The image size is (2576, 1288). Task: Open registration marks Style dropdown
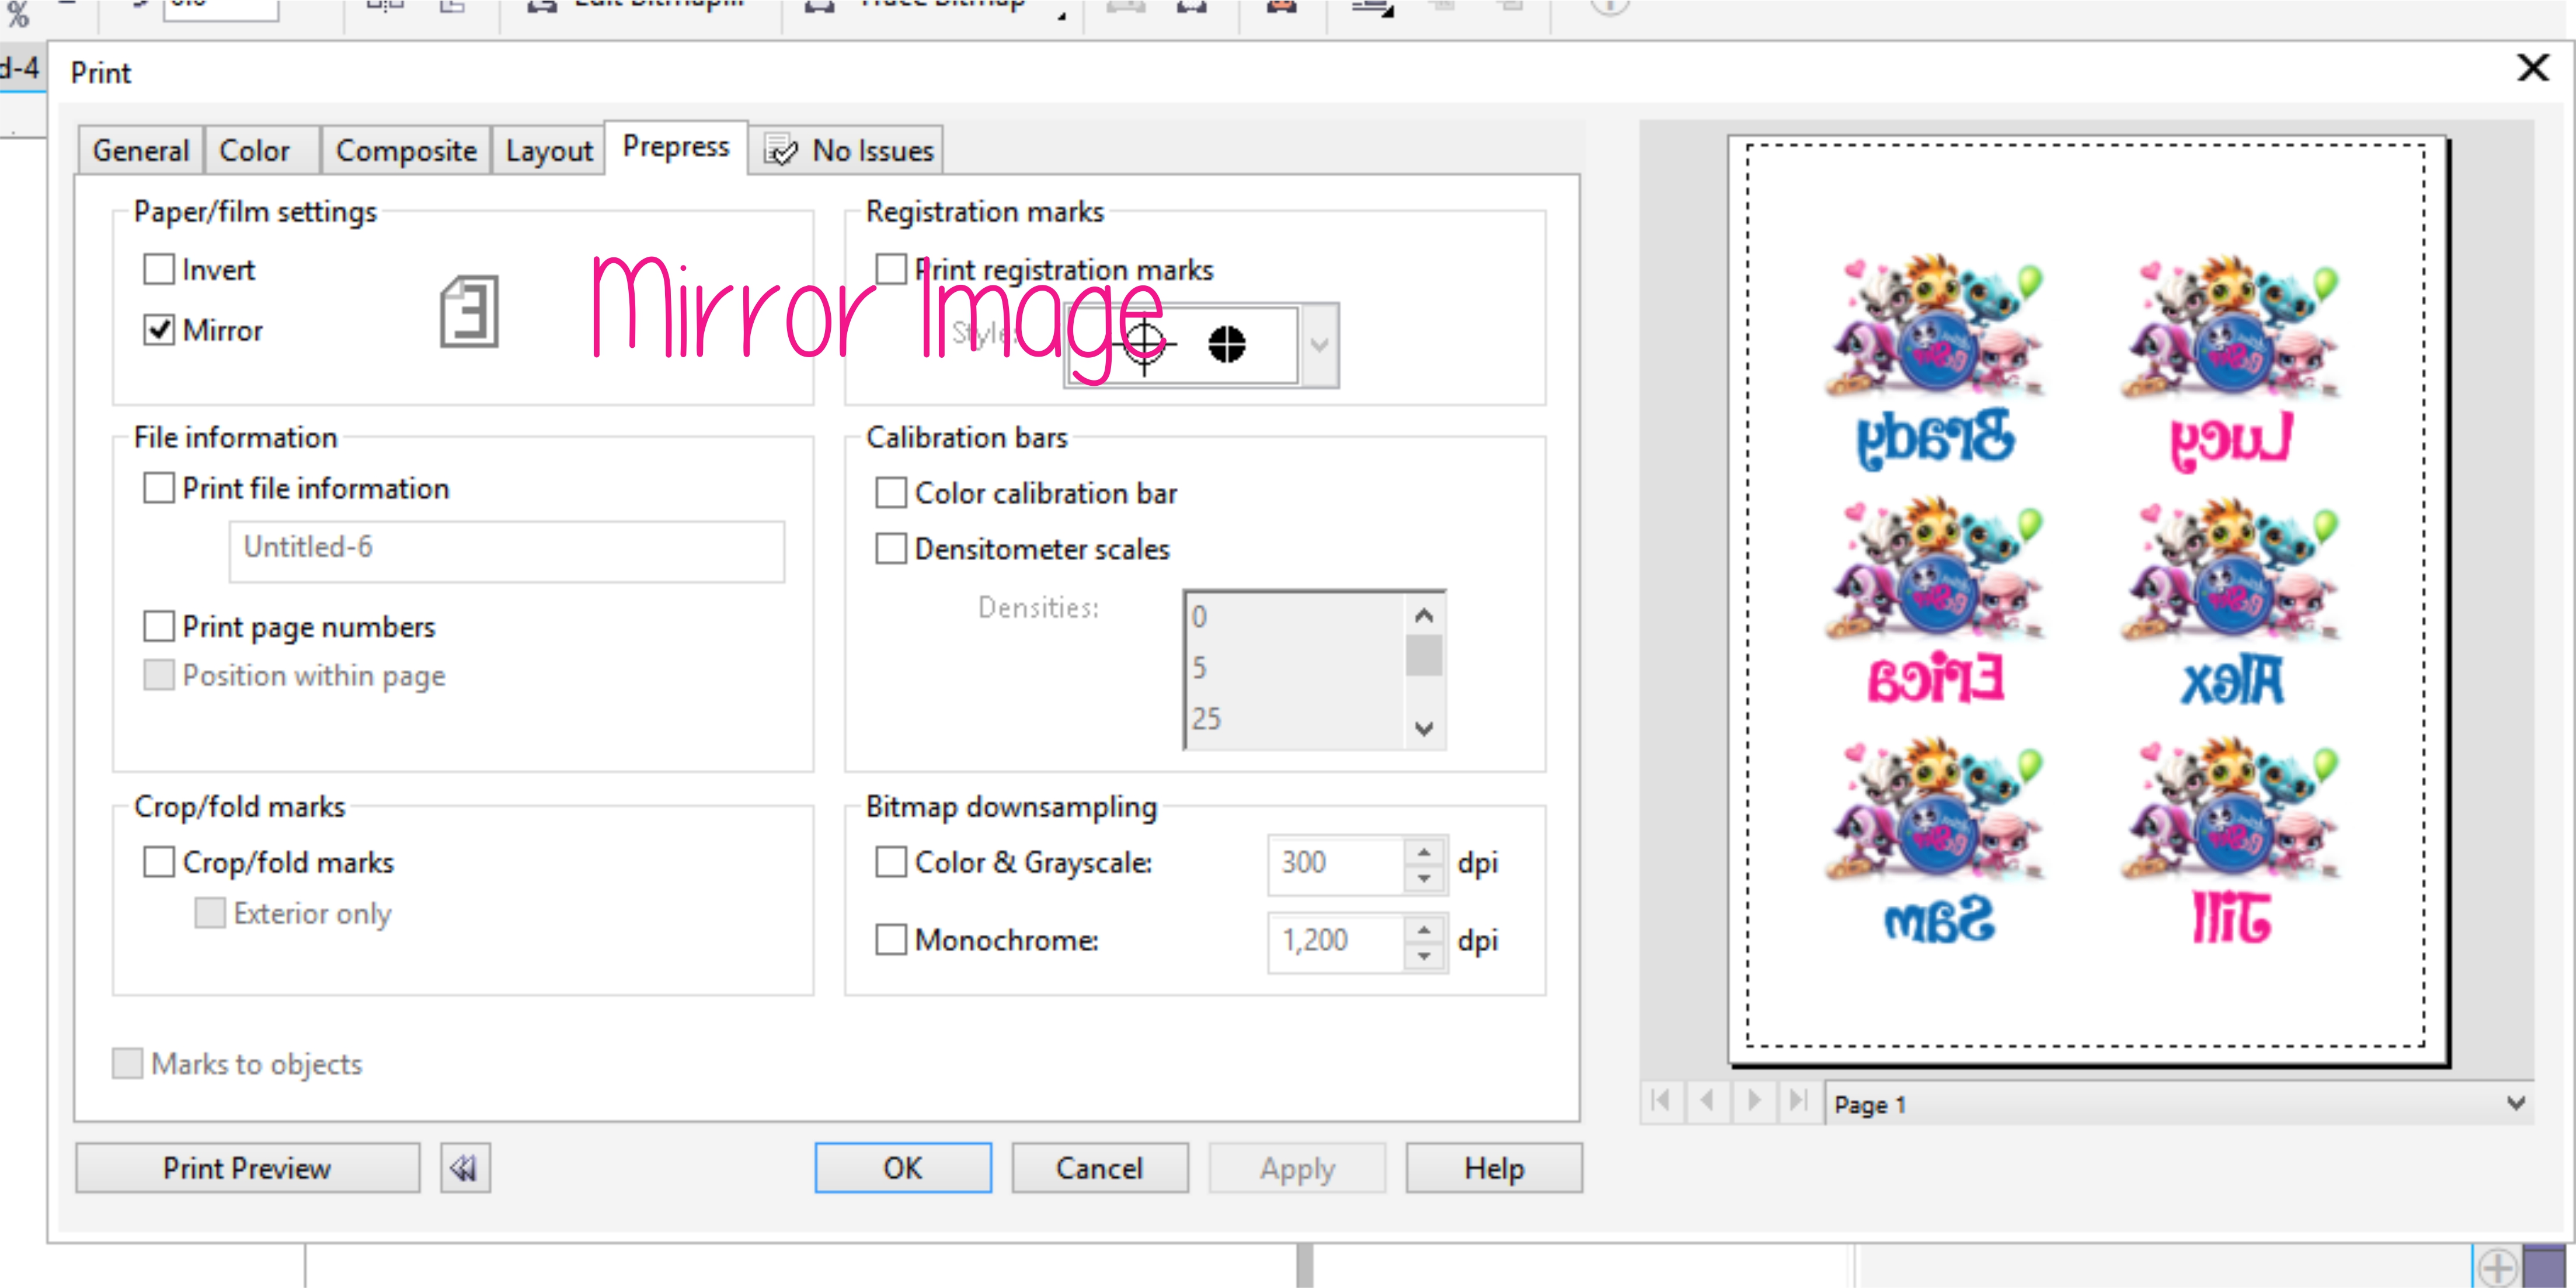(1319, 345)
